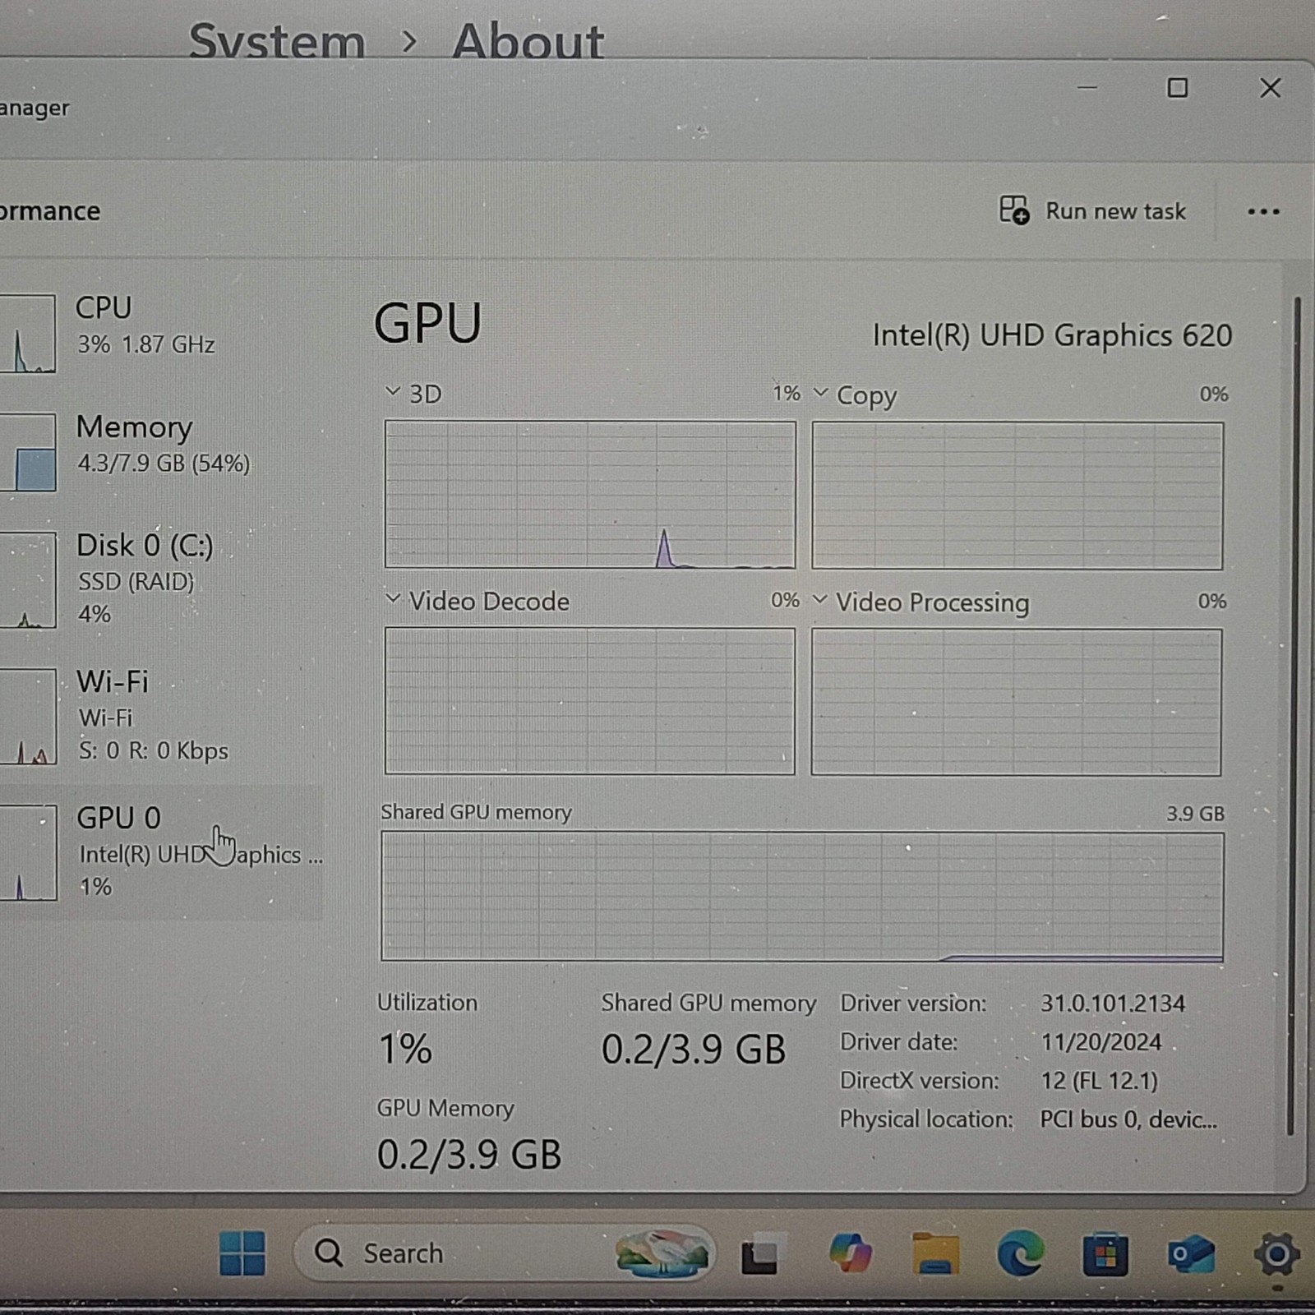Click the System breadcrumb in Settings window
Viewport: 1315px width, 1315px height.
[277, 41]
